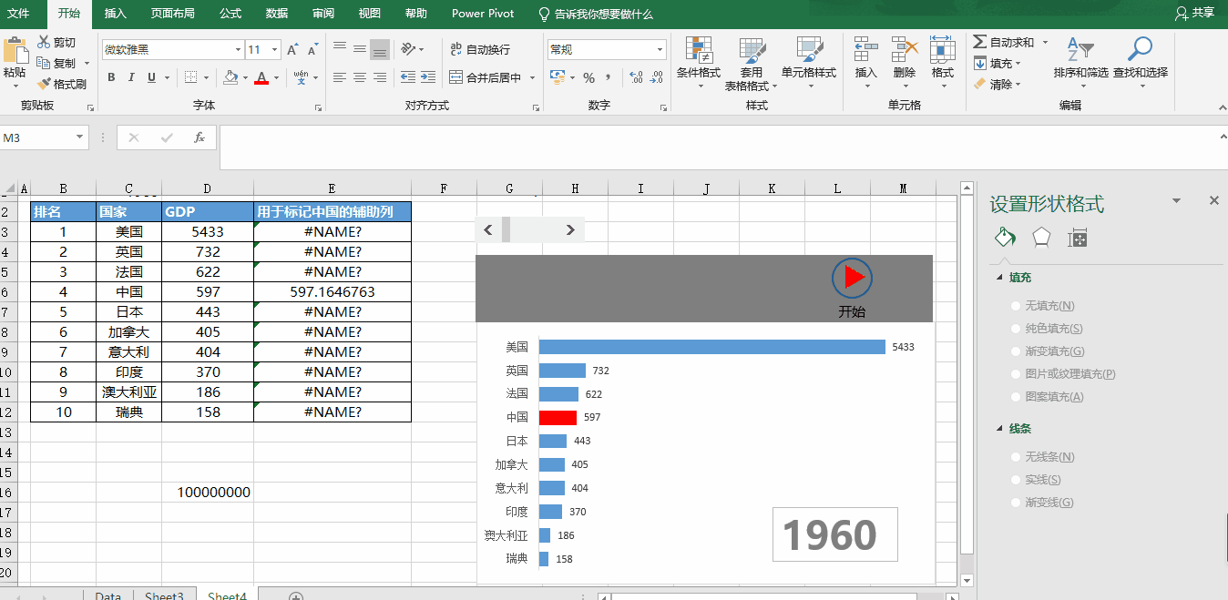Click the Insert cells icon
This screenshot has width=1228, height=600.
[x=865, y=49]
